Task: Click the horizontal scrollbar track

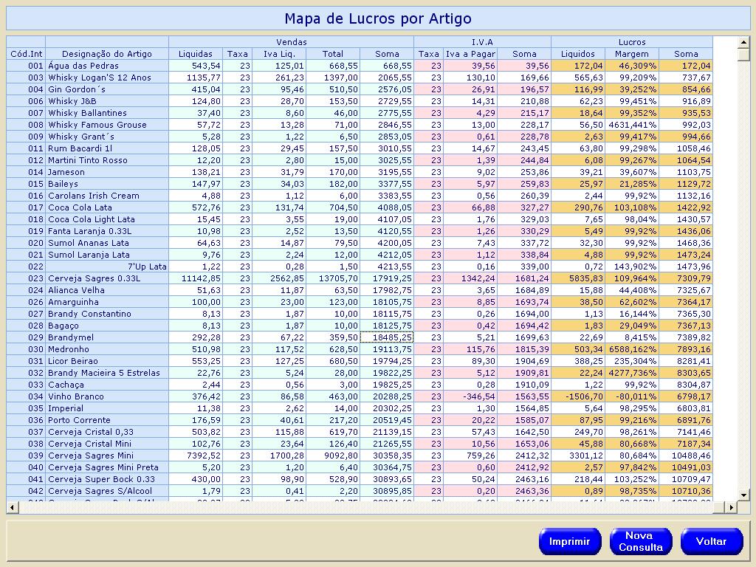Action: click(x=369, y=507)
